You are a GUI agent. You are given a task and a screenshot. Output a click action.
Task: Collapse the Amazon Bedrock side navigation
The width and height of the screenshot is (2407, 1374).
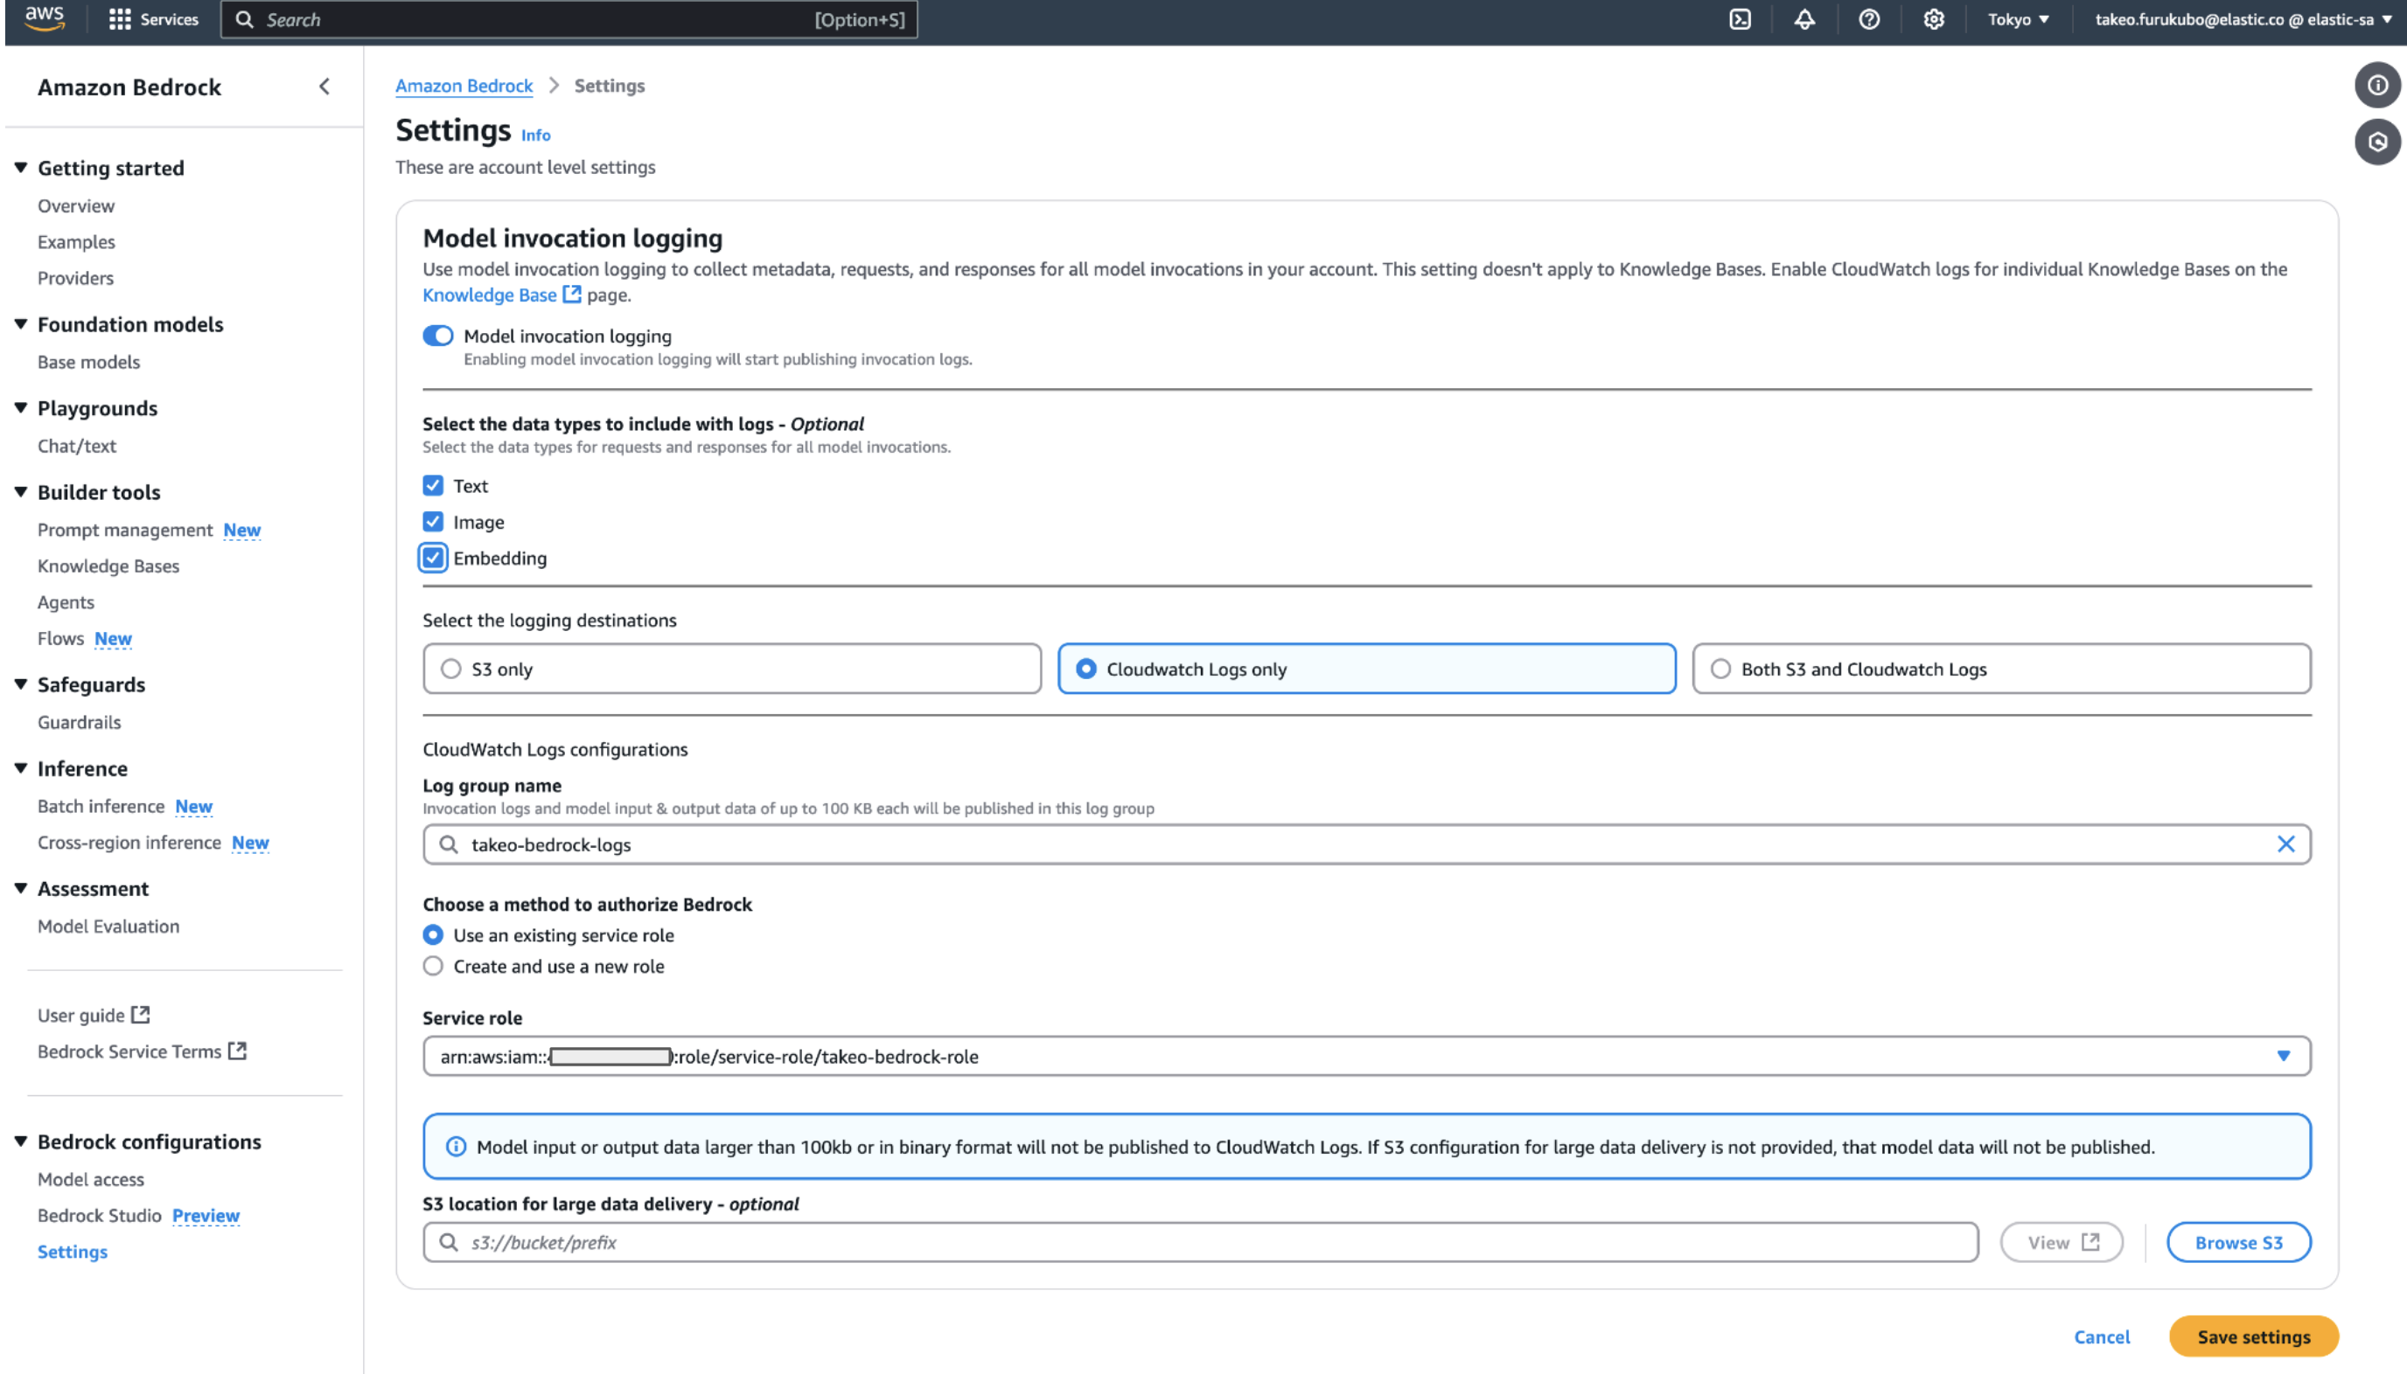(x=324, y=87)
